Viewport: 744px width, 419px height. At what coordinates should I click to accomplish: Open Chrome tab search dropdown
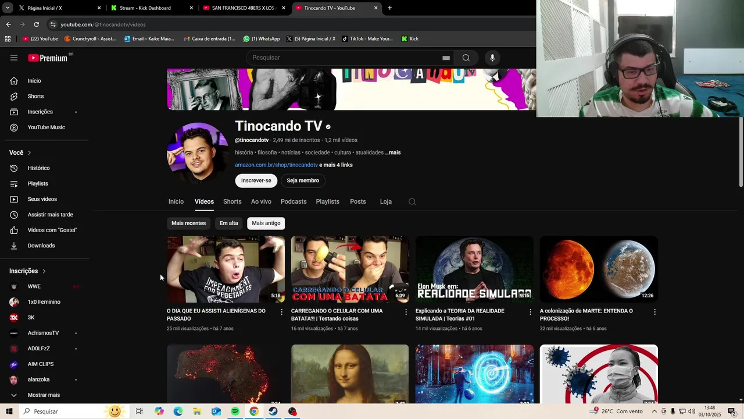pos(8,8)
